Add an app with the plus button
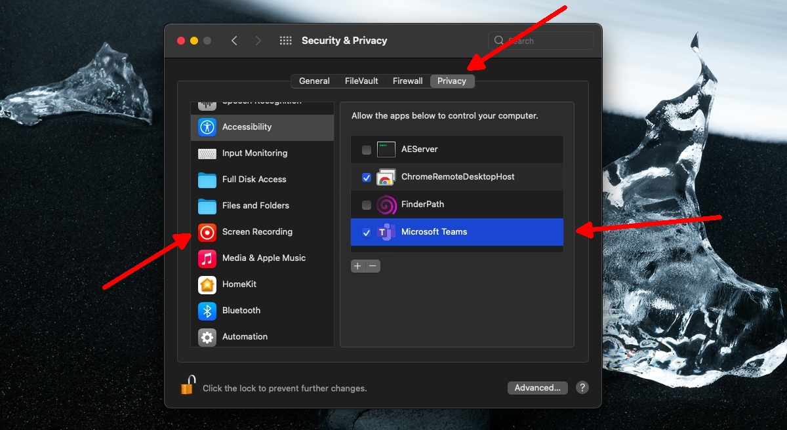 coord(357,266)
